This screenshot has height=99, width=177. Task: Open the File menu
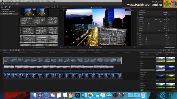[16, 1]
